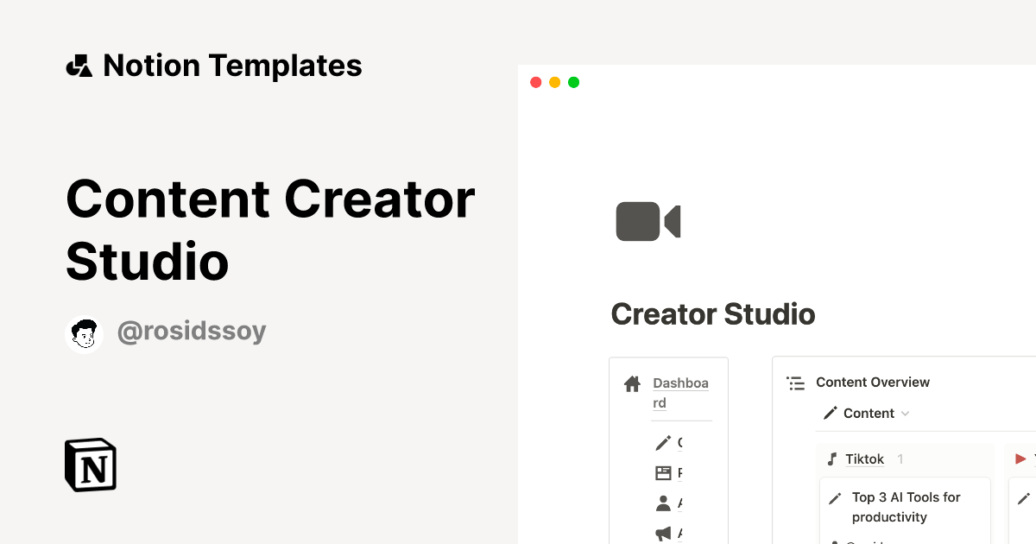Click the red YouTube play icon

click(x=1020, y=459)
